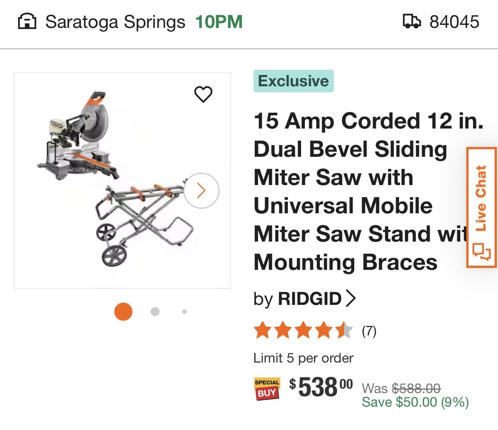Open the reviews by clicking (7)
498x430 pixels.
tap(369, 331)
